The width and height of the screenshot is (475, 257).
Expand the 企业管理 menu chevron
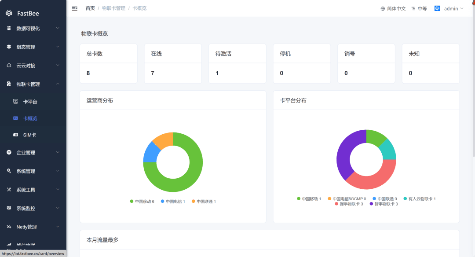[58, 152]
